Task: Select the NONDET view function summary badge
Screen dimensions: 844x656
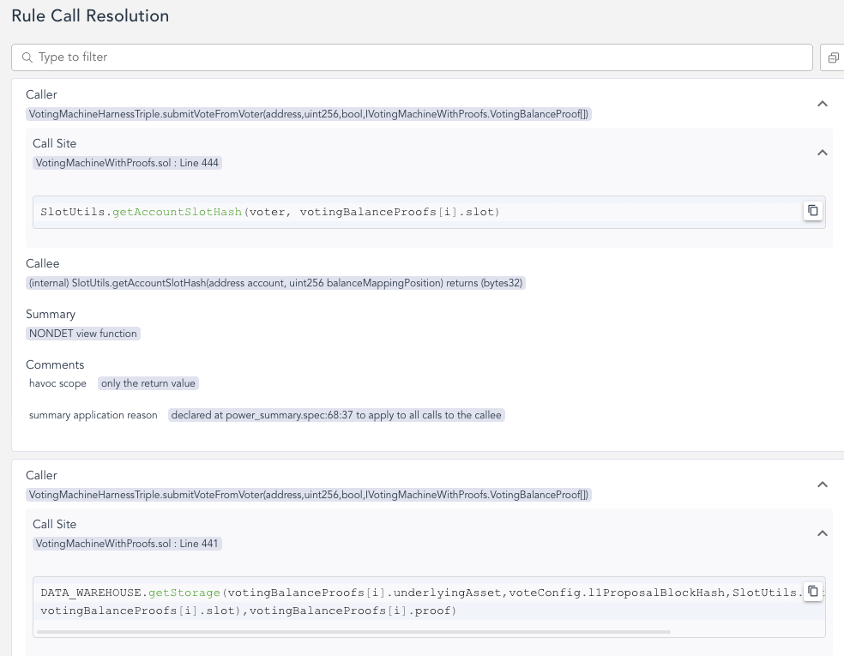Action: pyautogui.click(x=82, y=334)
